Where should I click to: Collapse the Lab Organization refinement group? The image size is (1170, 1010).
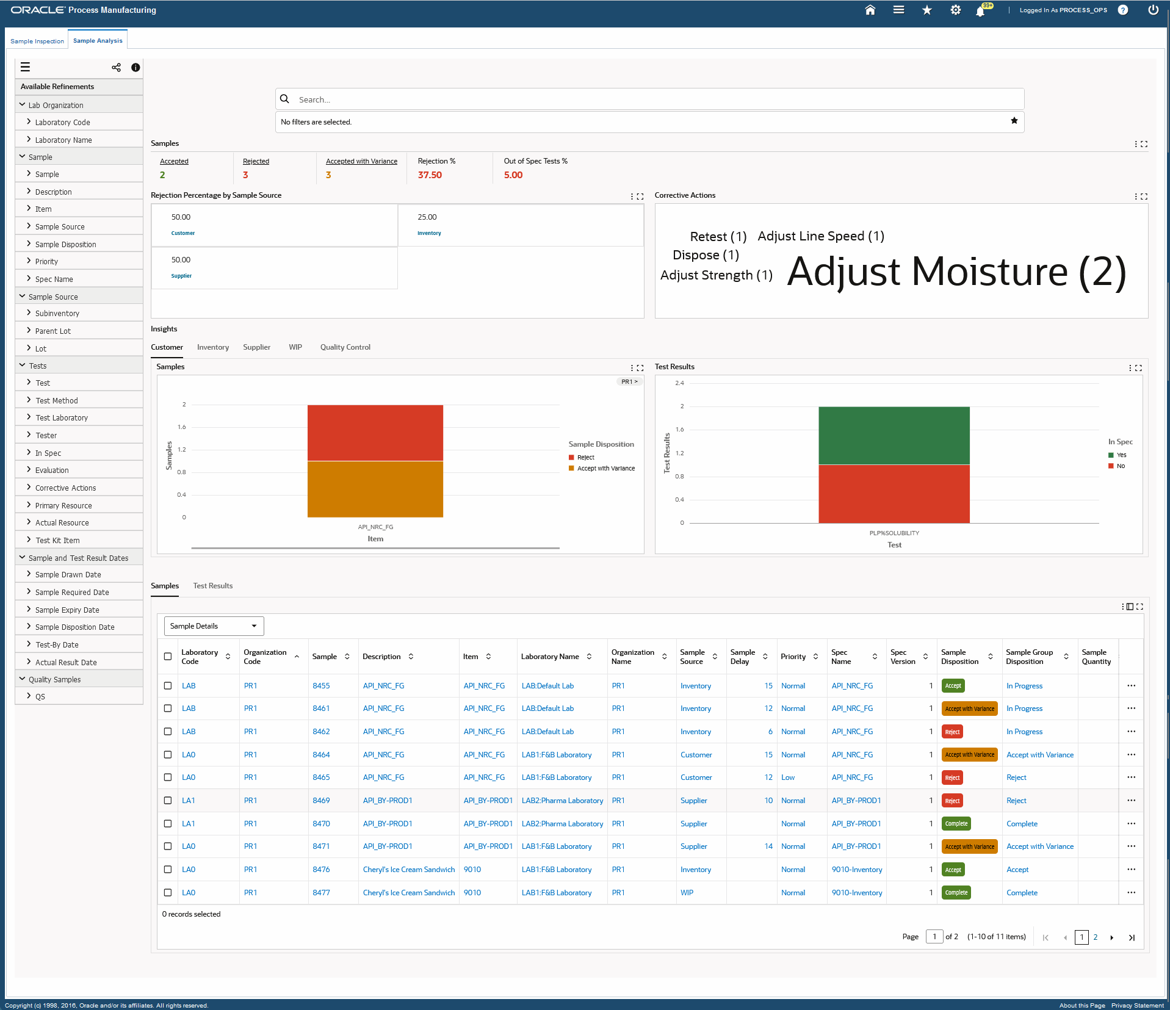23,105
